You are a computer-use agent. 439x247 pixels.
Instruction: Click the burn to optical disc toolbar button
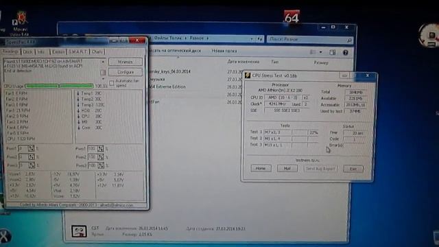point(175,51)
